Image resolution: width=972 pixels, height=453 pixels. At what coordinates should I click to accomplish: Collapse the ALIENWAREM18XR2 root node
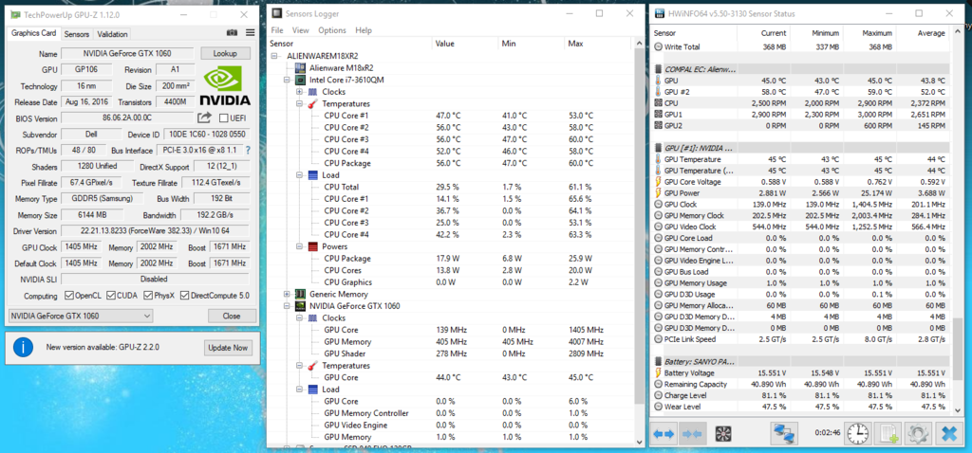[275, 56]
